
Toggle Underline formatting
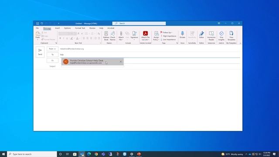(x=67, y=38)
